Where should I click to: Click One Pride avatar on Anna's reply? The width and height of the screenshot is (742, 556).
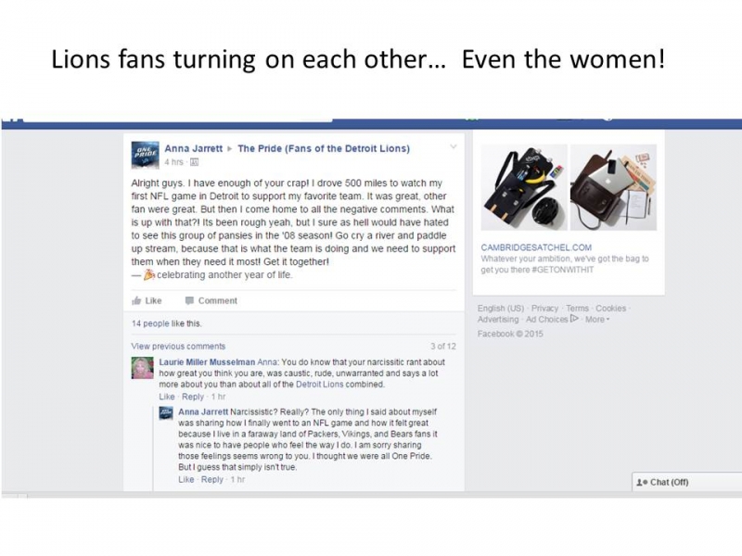[x=166, y=413]
